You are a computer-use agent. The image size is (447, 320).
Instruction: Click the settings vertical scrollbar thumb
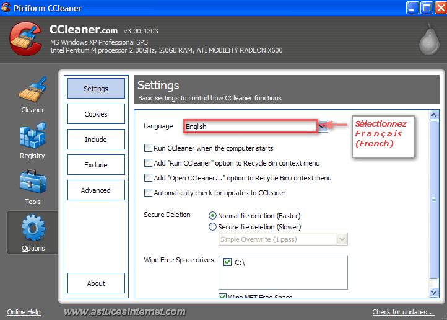tap(433, 199)
